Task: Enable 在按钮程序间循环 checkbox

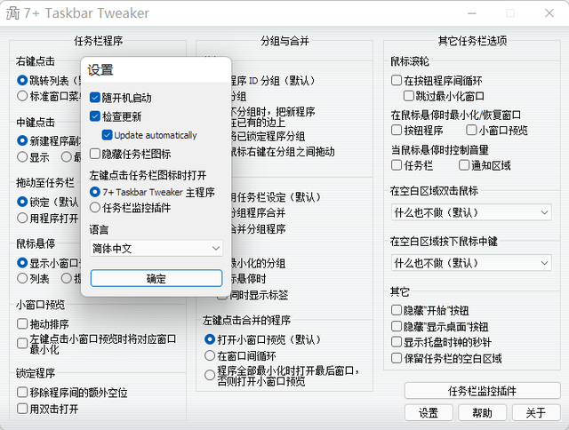Action: click(397, 80)
